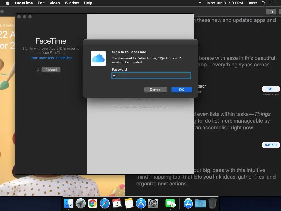Open the FaceTime app menu
The height and width of the screenshot is (211, 281).
pyautogui.click(x=24, y=3)
